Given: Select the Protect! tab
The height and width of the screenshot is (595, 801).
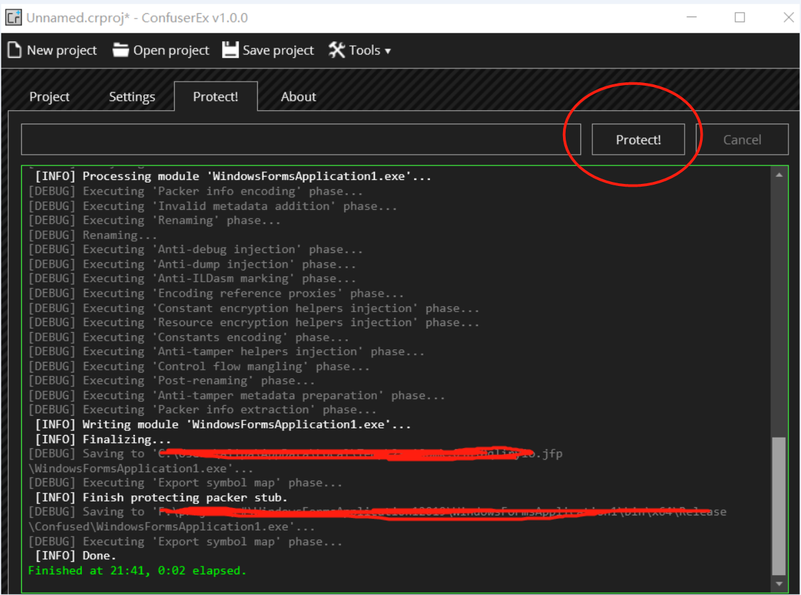Looking at the screenshot, I should click(215, 97).
